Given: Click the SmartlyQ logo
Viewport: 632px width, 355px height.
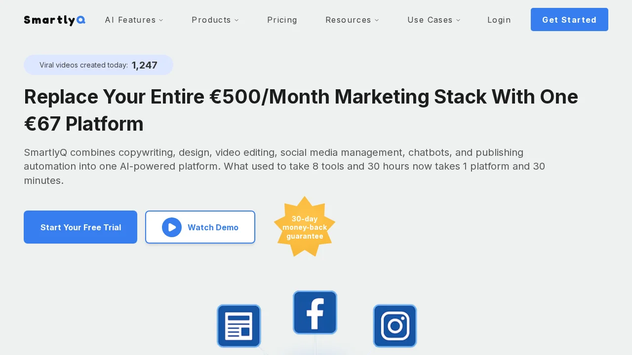Looking at the screenshot, I should point(54,20).
